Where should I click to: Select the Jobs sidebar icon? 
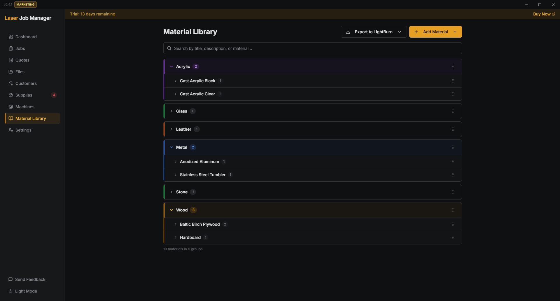(11, 48)
